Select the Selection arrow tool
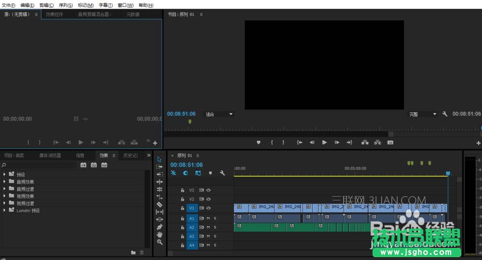The width and height of the screenshot is (482, 260). coord(159,160)
